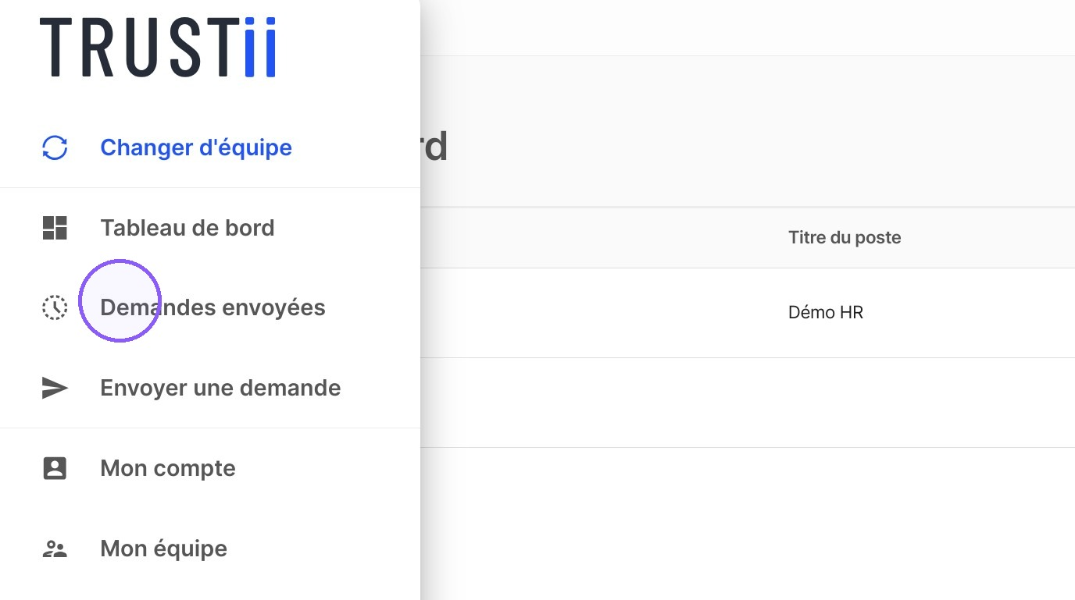Select Envoyer une demande
1075x600 pixels.
click(x=220, y=388)
